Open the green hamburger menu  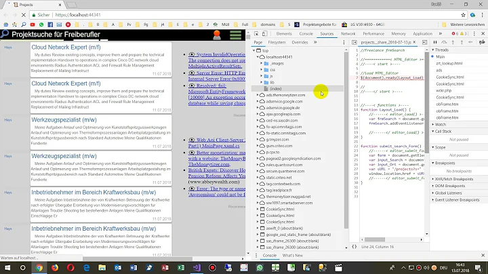(236, 35)
